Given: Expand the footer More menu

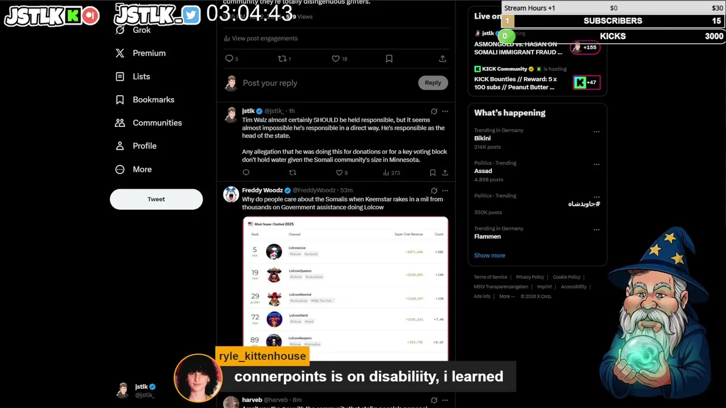Looking at the screenshot, I should (x=507, y=296).
